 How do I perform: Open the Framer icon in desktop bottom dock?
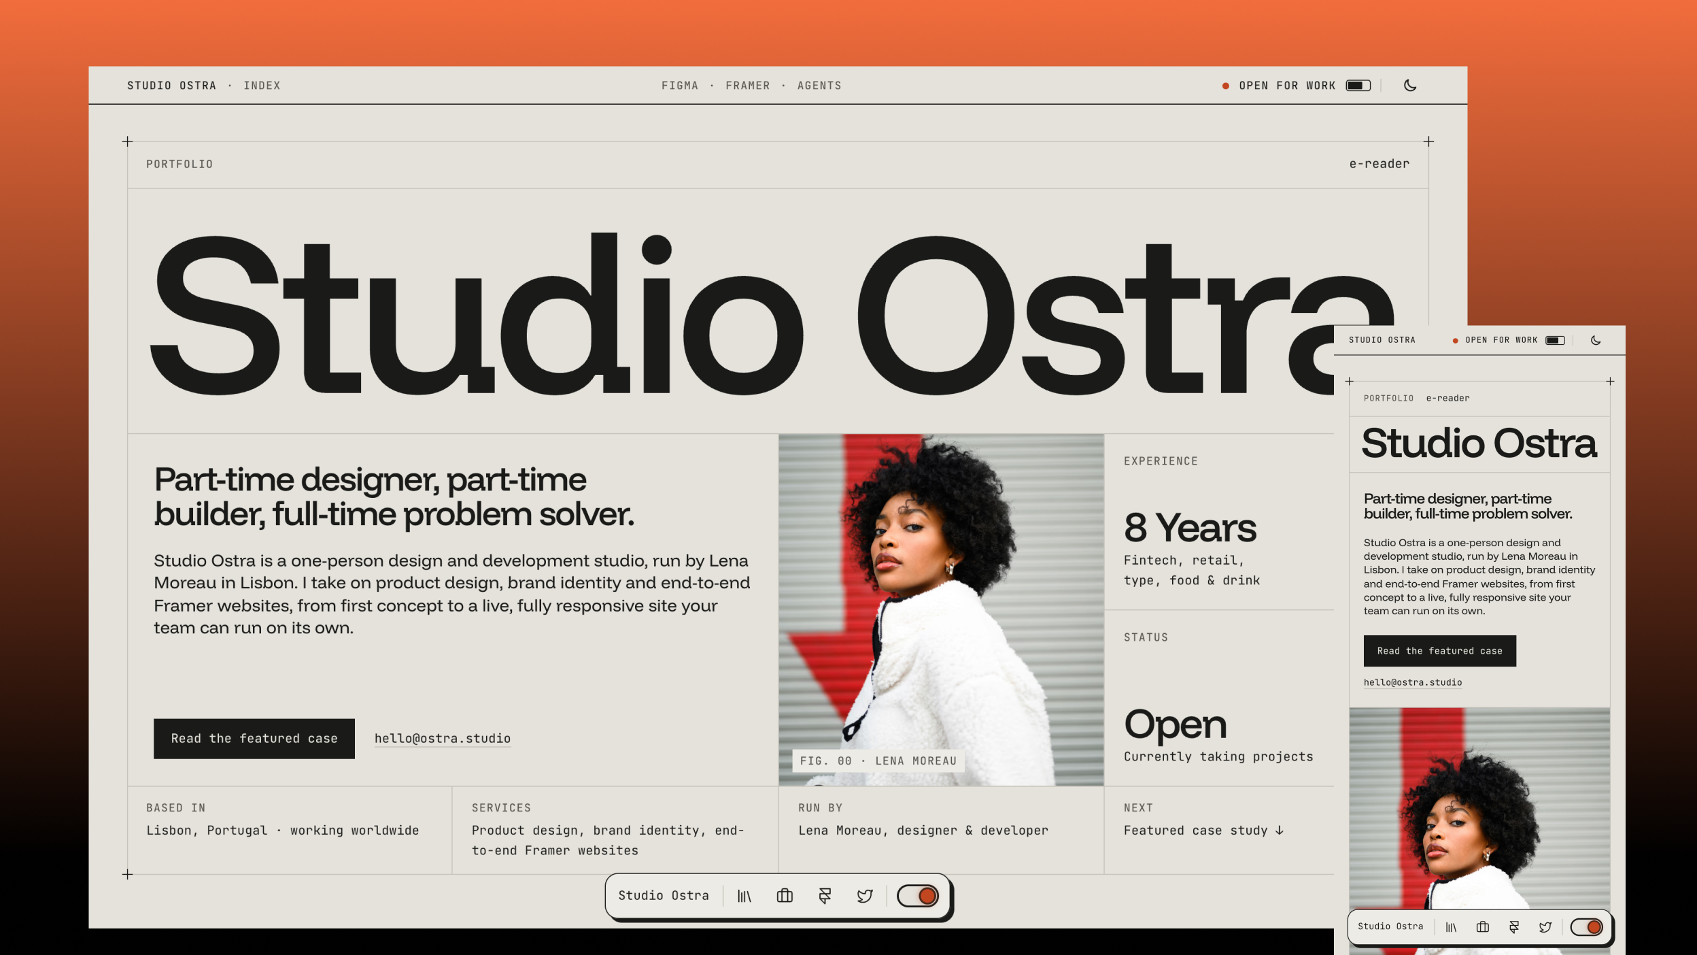click(825, 897)
